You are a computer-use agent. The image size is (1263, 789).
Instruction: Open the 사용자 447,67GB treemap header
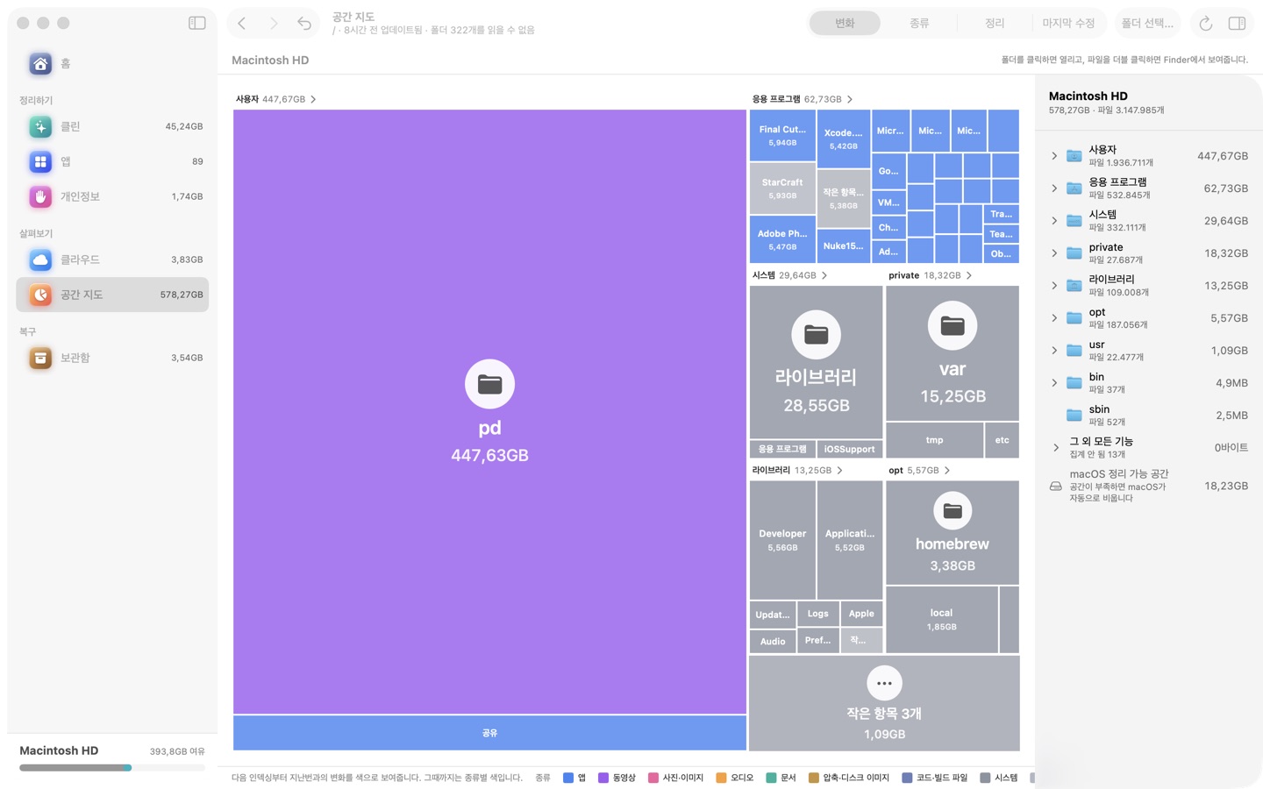[x=275, y=99]
